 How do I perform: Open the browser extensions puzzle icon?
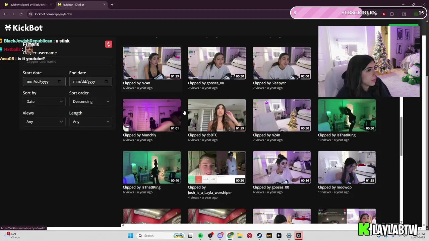[392, 14]
